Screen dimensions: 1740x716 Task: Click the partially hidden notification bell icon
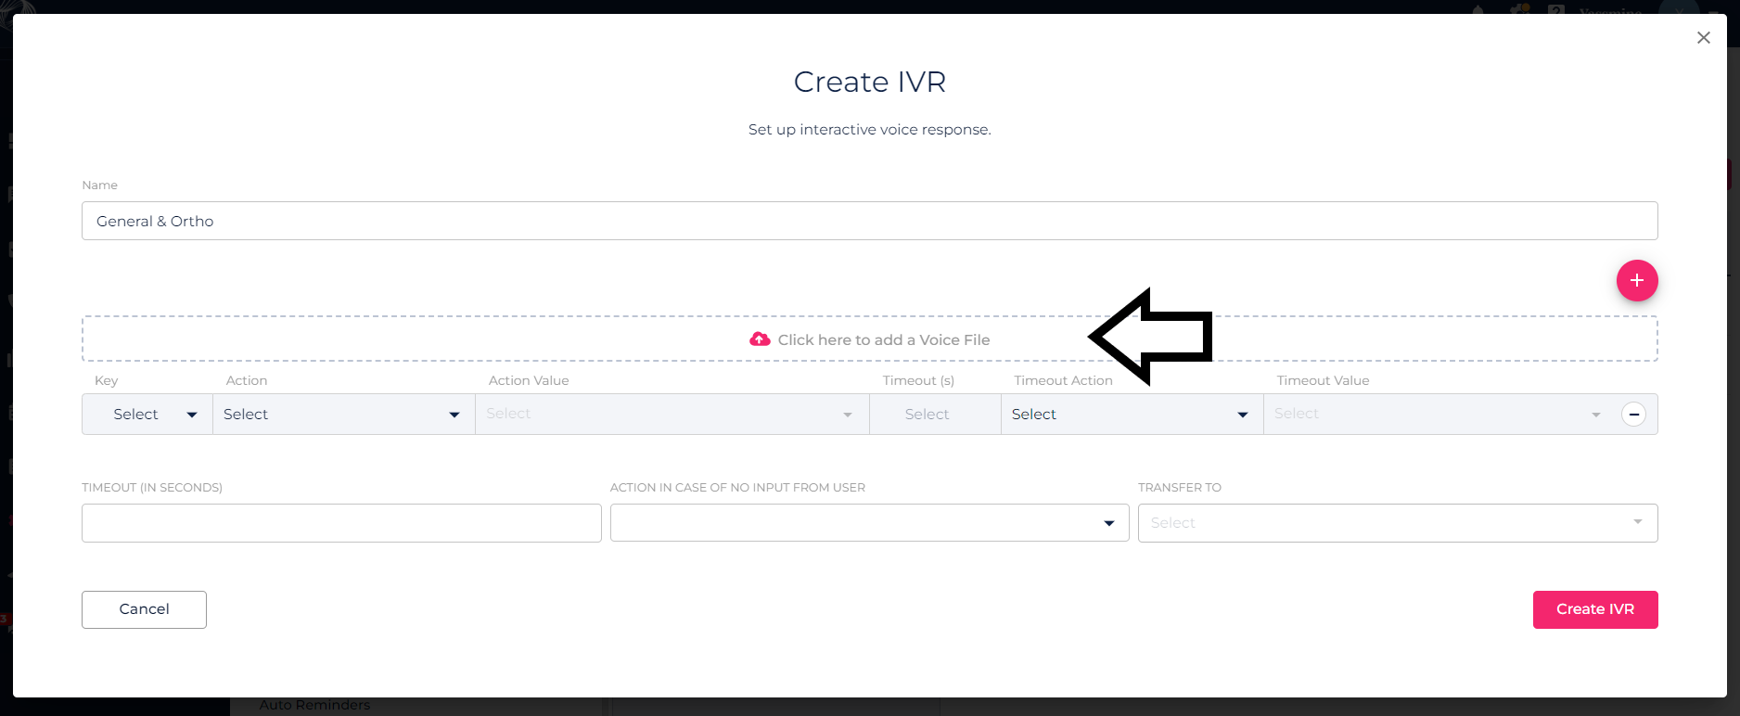pos(1478,9)
